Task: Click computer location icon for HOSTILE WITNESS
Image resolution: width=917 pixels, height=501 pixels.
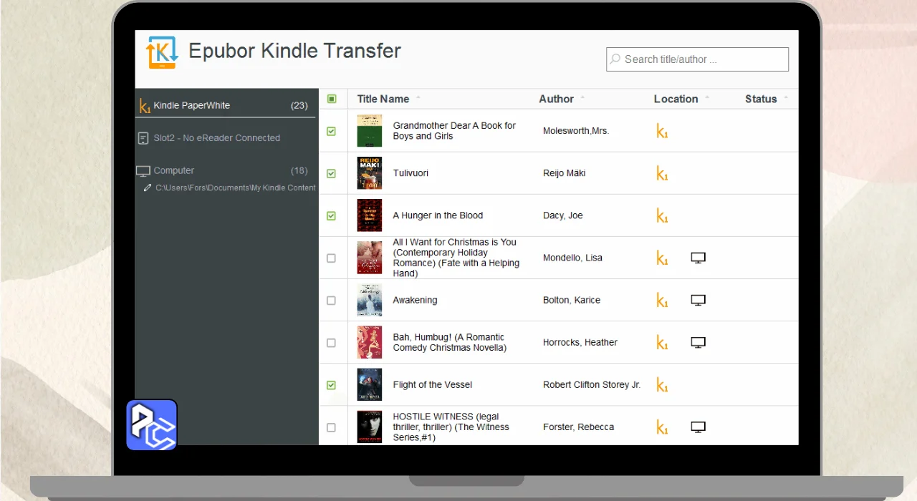Action: point(698,427)
